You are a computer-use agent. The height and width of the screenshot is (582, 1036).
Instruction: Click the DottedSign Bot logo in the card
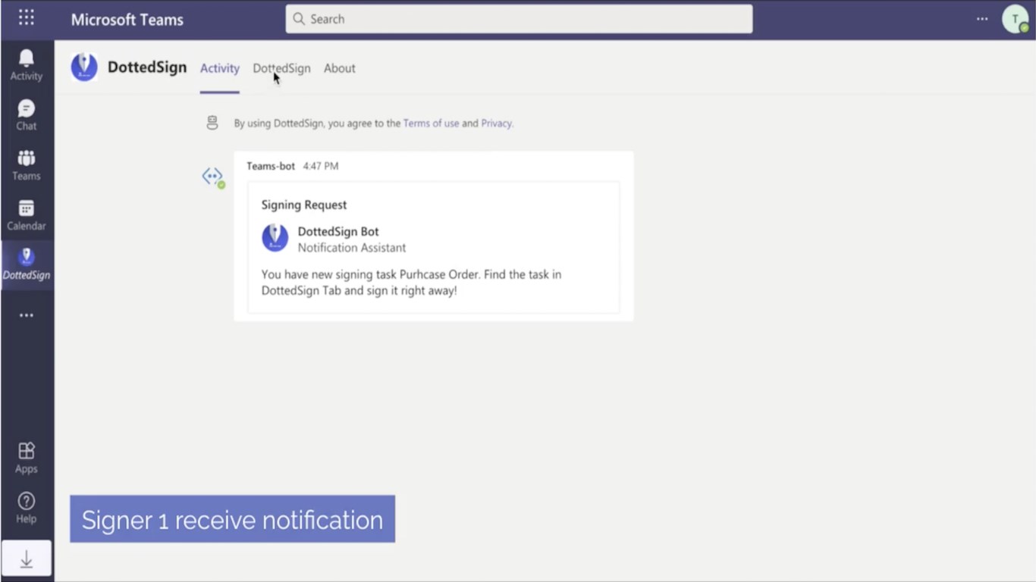(x=275, y=238)
